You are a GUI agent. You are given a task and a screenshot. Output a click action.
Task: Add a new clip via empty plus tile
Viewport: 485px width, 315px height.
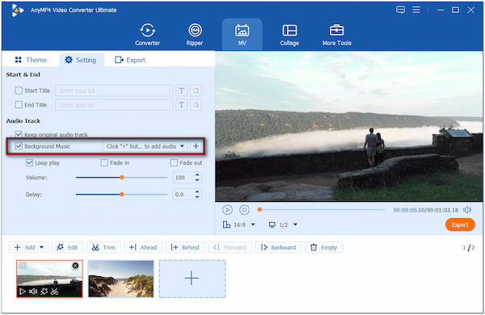[192, 279]
